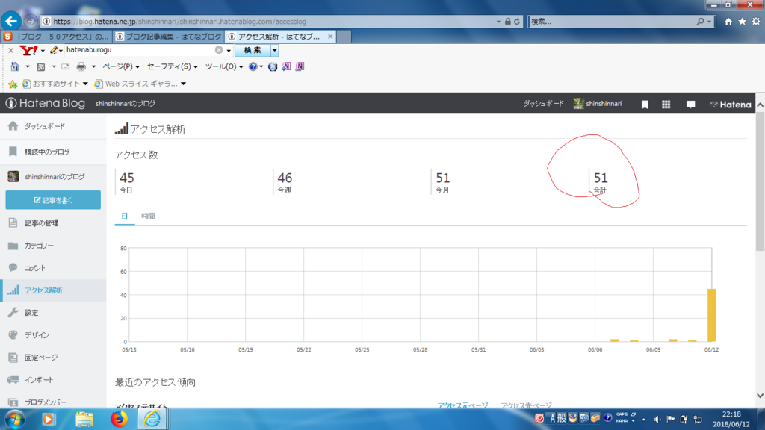Open the volume speaker tray icon

click(657, 419)
